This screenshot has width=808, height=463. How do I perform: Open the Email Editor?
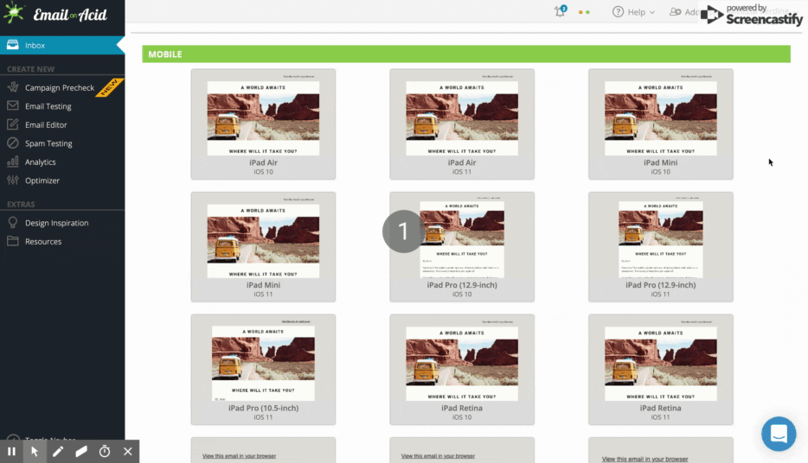click(46, 125)
